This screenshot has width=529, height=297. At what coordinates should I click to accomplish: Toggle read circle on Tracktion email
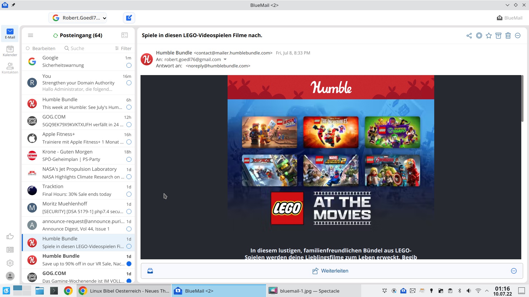coord(129,194)
